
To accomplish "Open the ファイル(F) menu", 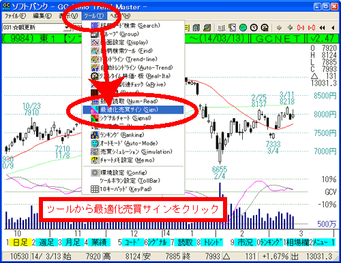I will click(15, 16).
